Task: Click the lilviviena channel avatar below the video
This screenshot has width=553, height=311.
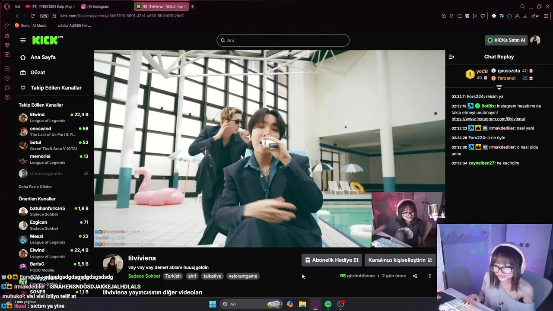Action: [x=113, y=264]
